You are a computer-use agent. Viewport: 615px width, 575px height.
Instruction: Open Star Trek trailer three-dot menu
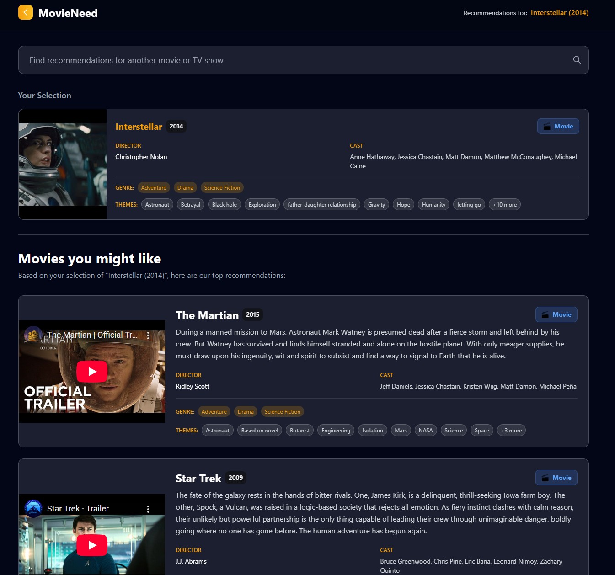click(148, 509)
